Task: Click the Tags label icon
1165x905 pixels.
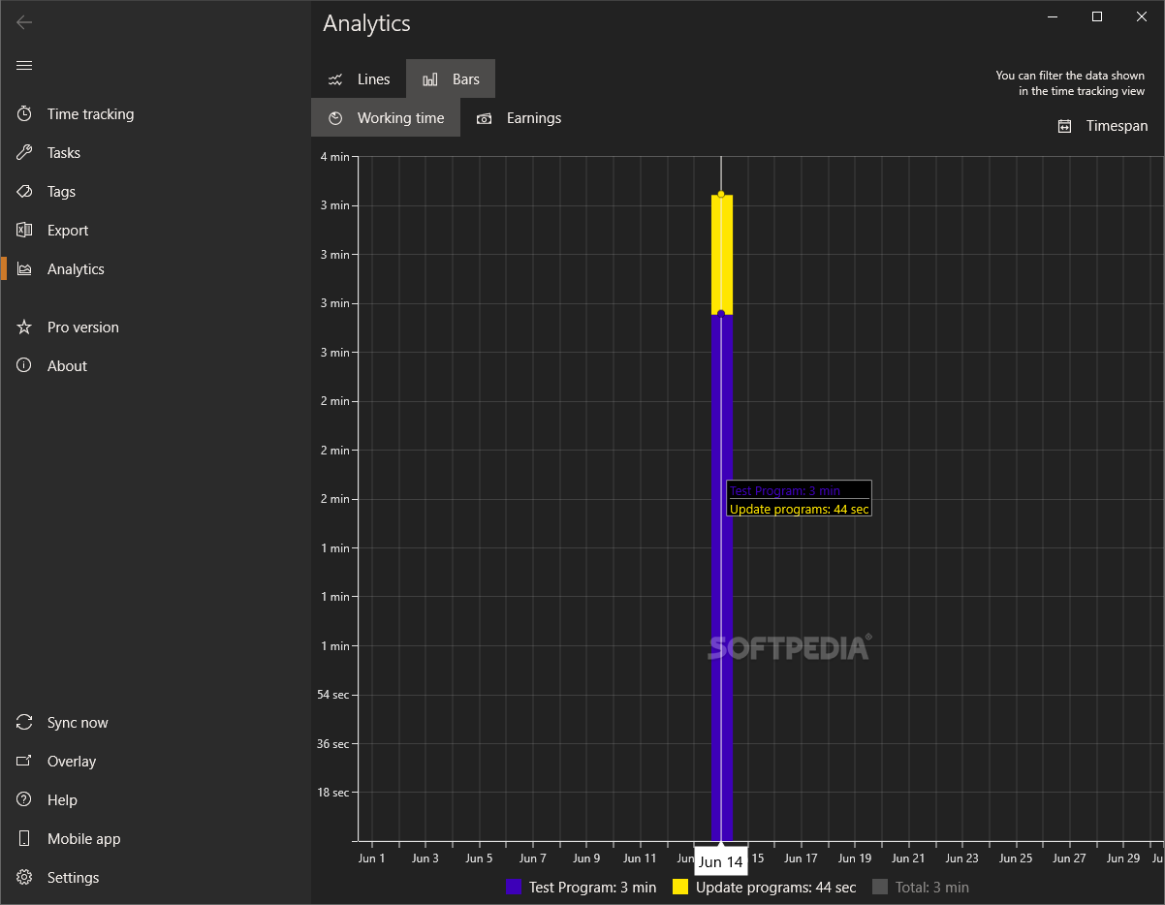Action: tap(24, 192)
